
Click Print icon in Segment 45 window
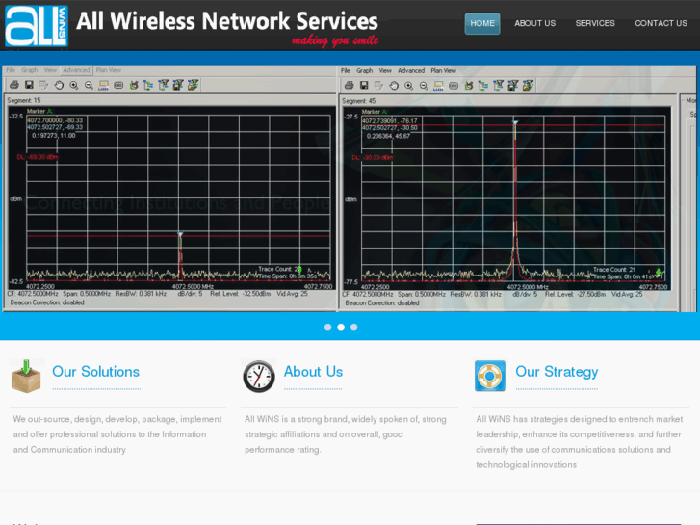point(350,86)
